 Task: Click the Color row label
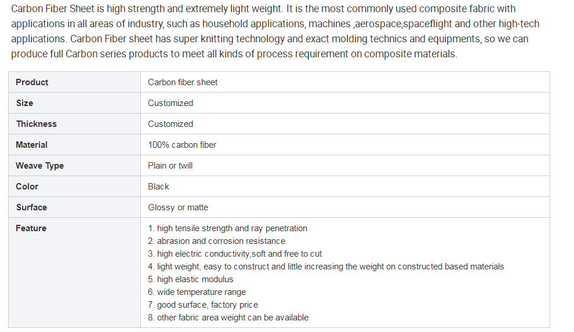coord(27,187)
